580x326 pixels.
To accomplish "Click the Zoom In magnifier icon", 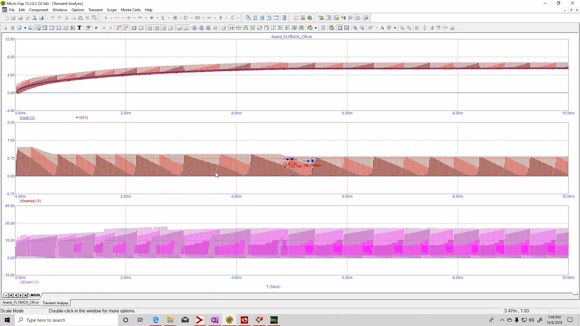I will pos(355,28).
